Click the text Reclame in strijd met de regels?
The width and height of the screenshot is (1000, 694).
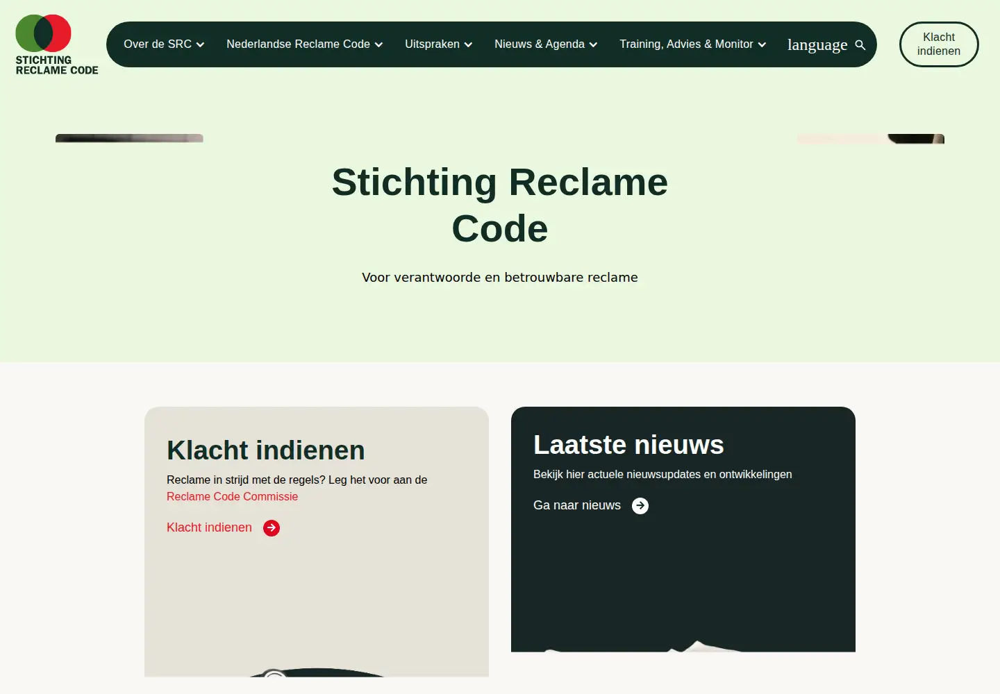click(246, 480)
